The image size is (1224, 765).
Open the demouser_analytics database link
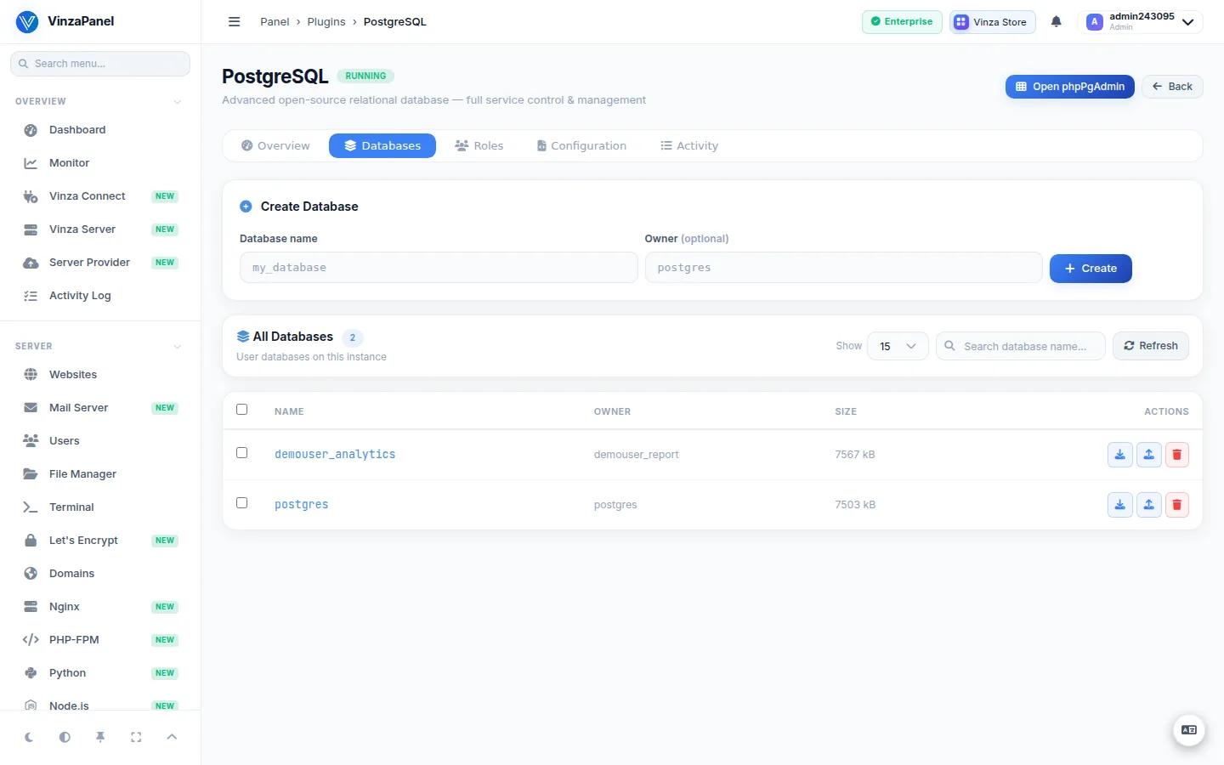[x=335, y=455]
